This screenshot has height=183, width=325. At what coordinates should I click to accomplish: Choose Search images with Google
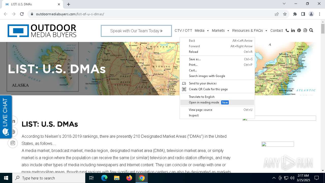pyautogui.click(x=217, y=76)
